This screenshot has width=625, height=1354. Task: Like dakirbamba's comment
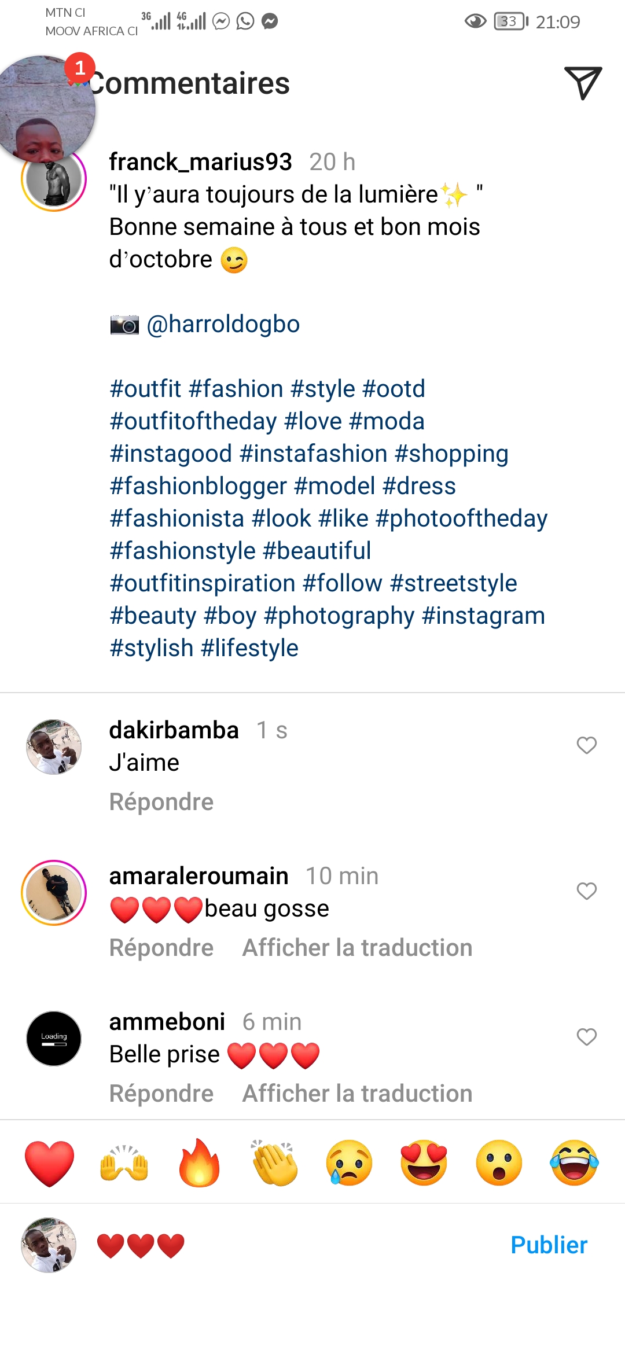586,745
